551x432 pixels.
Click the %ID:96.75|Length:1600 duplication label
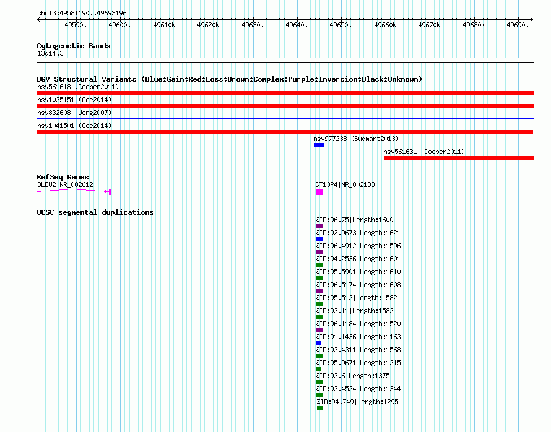click(354, 220)
